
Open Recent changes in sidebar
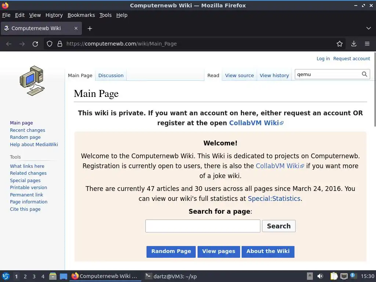27,130
